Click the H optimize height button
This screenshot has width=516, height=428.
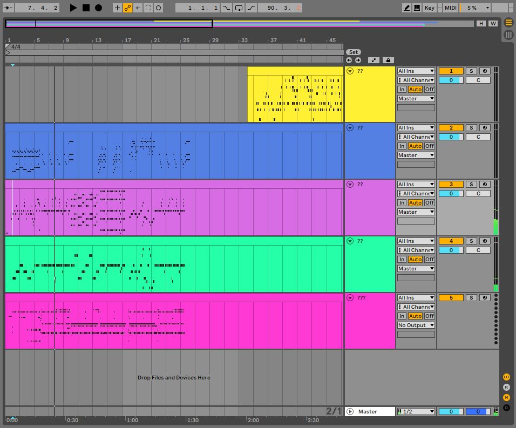(481, 23)
